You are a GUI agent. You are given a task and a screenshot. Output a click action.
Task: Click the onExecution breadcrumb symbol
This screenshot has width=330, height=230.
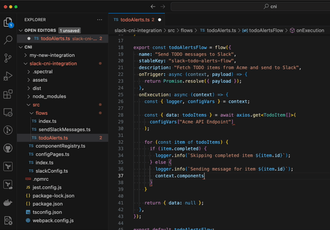click(x=307, y=31)
